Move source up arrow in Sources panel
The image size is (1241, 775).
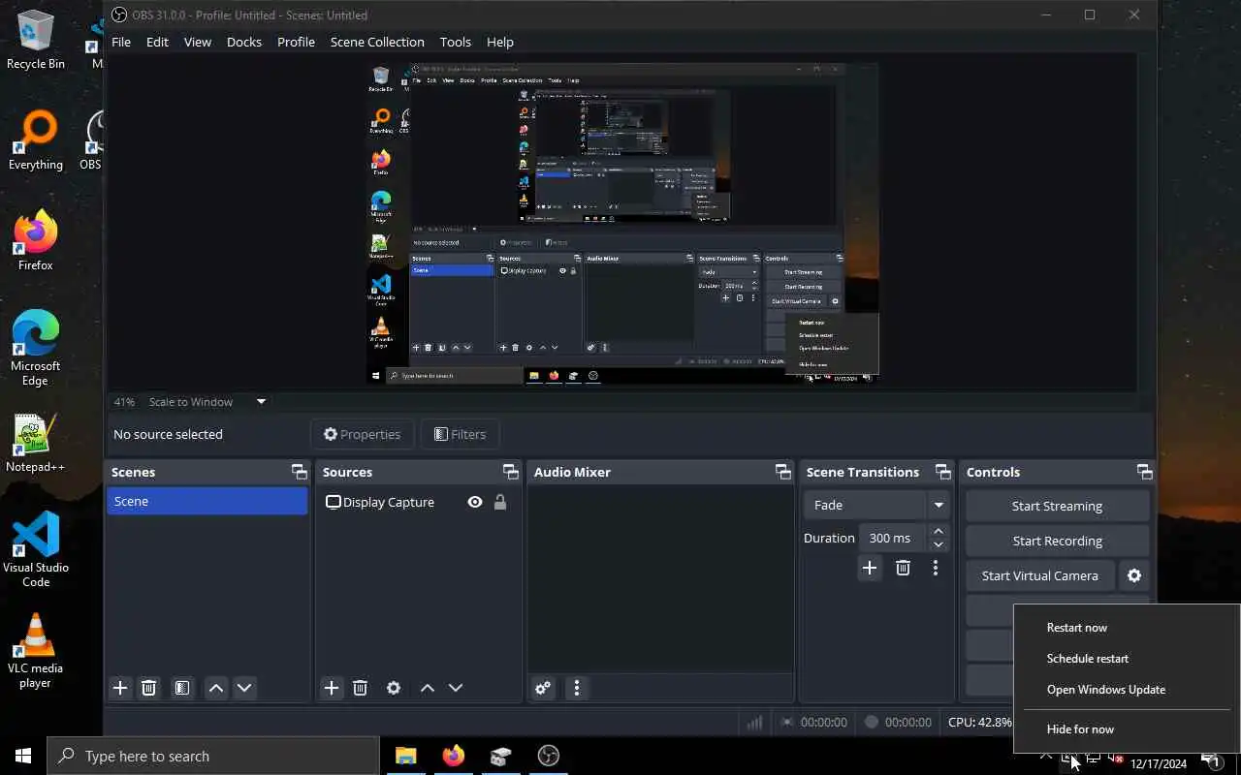pos(427,688)
